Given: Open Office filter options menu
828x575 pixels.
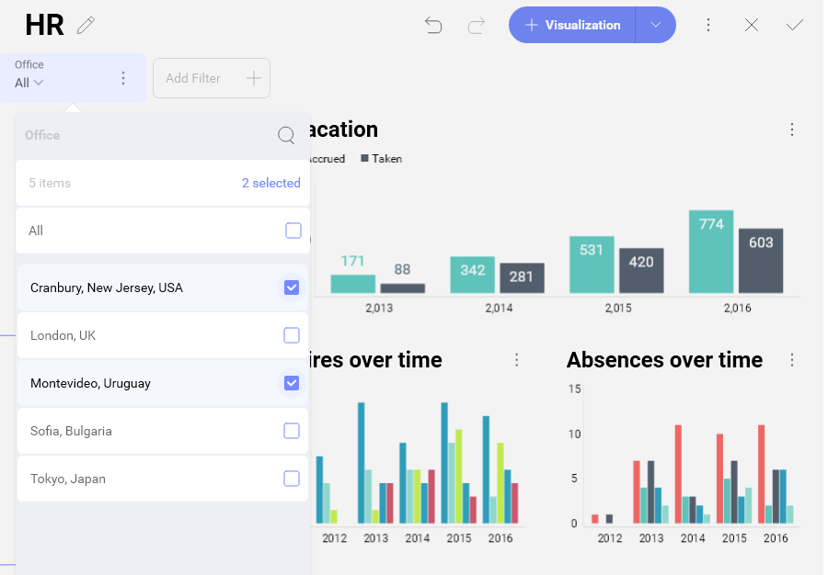Looking at the screenshot, I should coord(123,78).
